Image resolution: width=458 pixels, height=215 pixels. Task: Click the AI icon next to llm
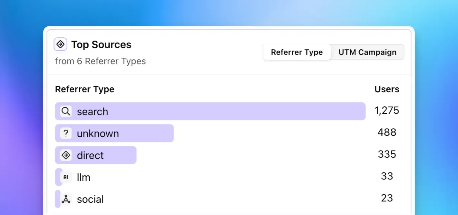[66, 177]
